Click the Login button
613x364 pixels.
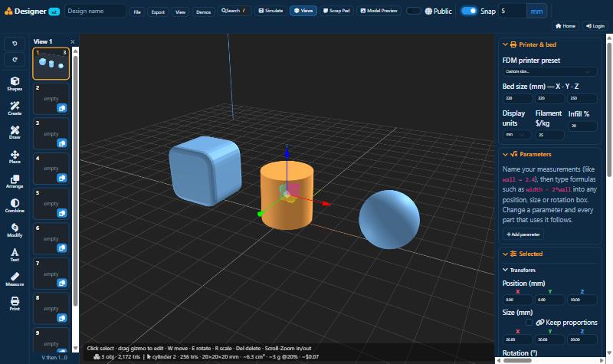595,26
